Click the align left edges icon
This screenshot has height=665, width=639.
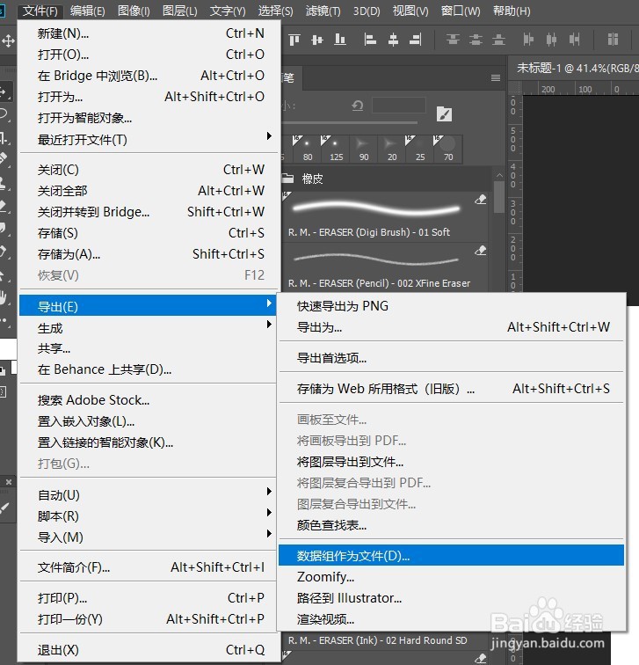[370, 40]
